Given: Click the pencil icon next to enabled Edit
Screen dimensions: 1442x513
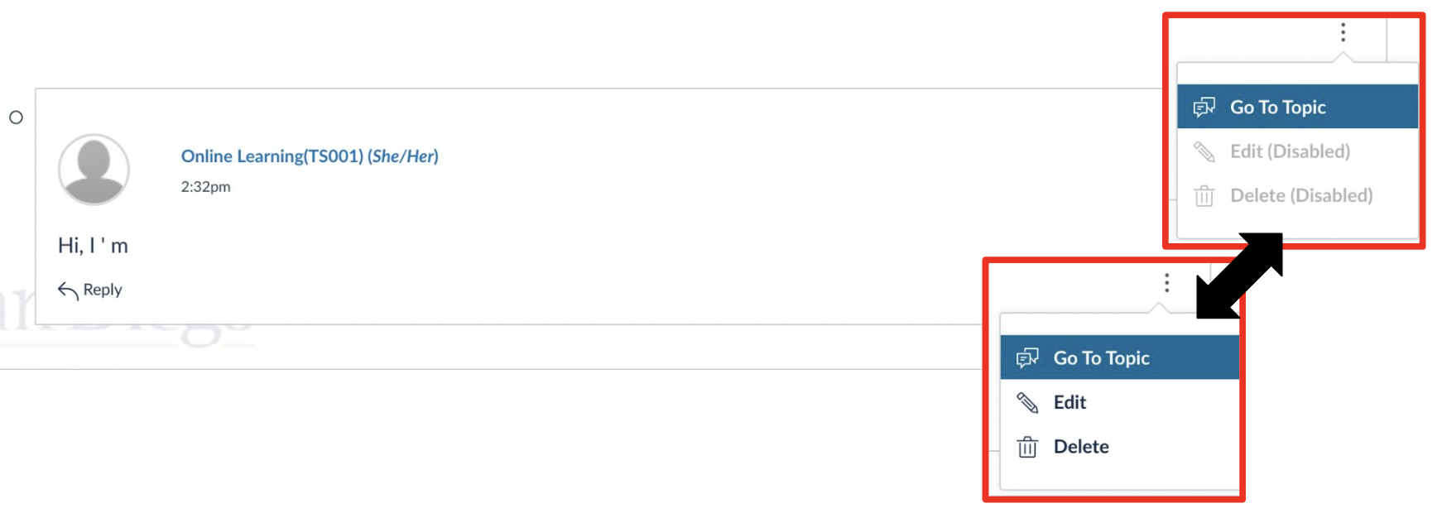Looking at the screenshot, I should (x=1027, y=403).
